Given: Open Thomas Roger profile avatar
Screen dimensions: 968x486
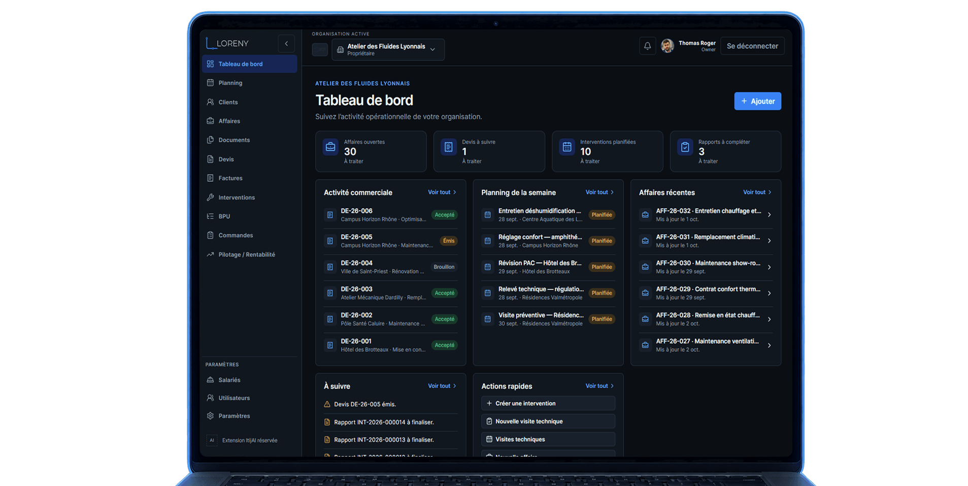Looking at the screenshot, I should pos(667,46).
